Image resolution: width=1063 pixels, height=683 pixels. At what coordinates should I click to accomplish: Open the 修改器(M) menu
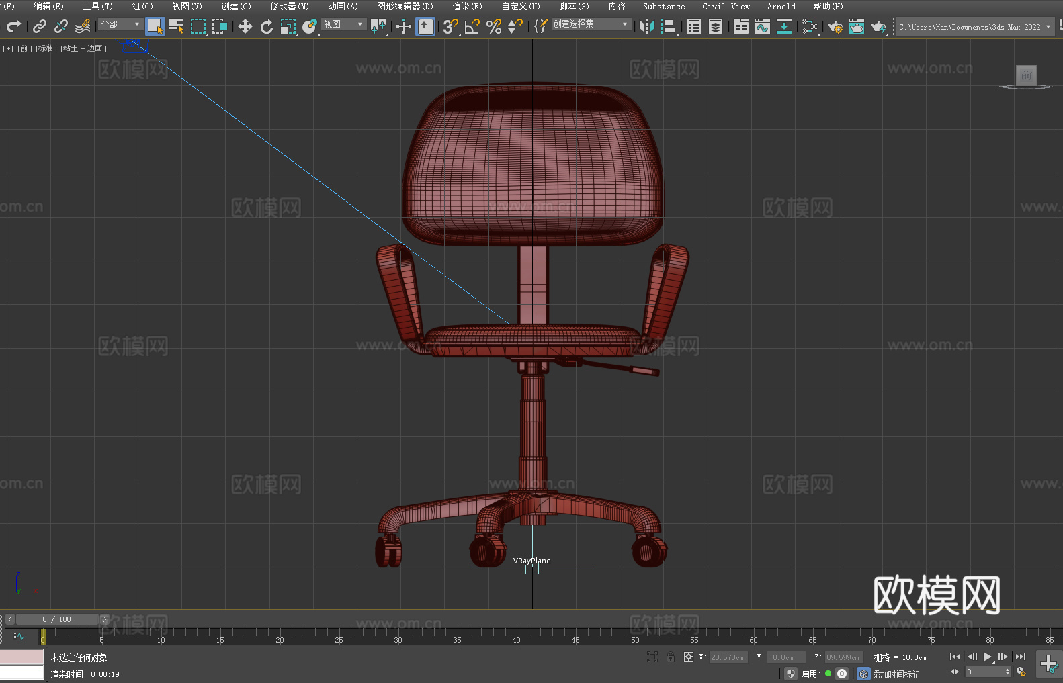(x=290, y=6)
